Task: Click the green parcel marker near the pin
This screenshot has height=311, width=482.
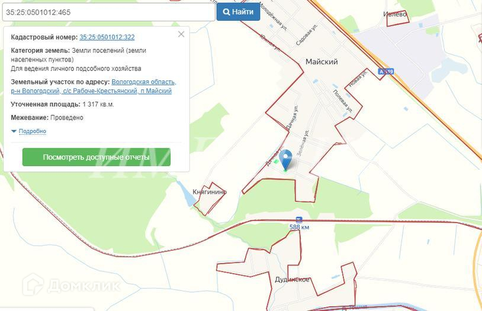Action: (277, 161)
